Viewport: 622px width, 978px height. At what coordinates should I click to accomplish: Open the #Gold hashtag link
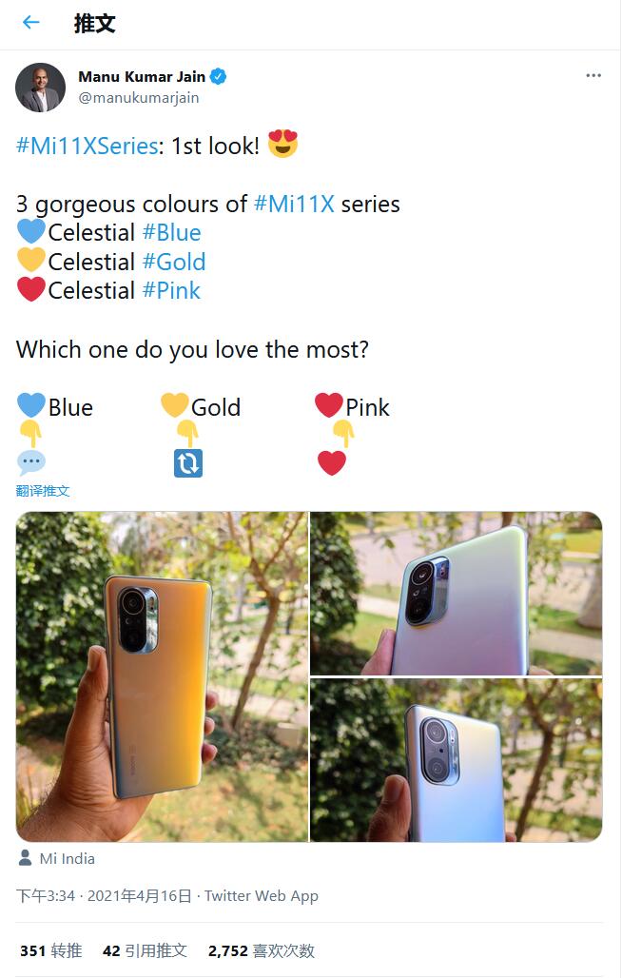(174, 262)
